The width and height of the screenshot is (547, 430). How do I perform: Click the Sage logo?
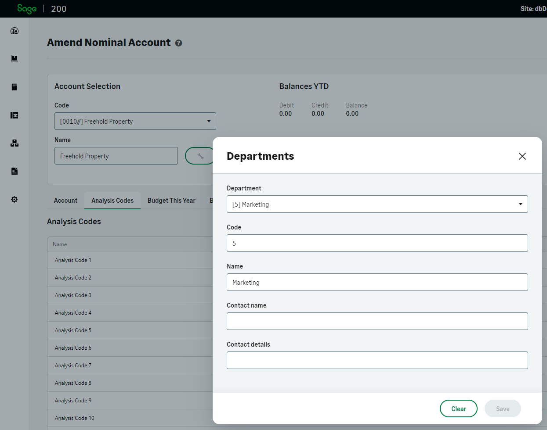pos(27,9)
